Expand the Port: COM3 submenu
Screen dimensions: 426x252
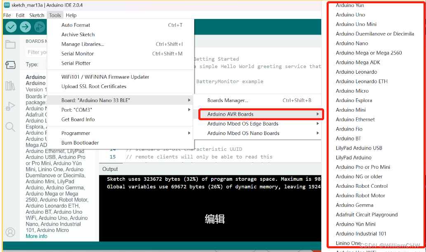(121, 110)
